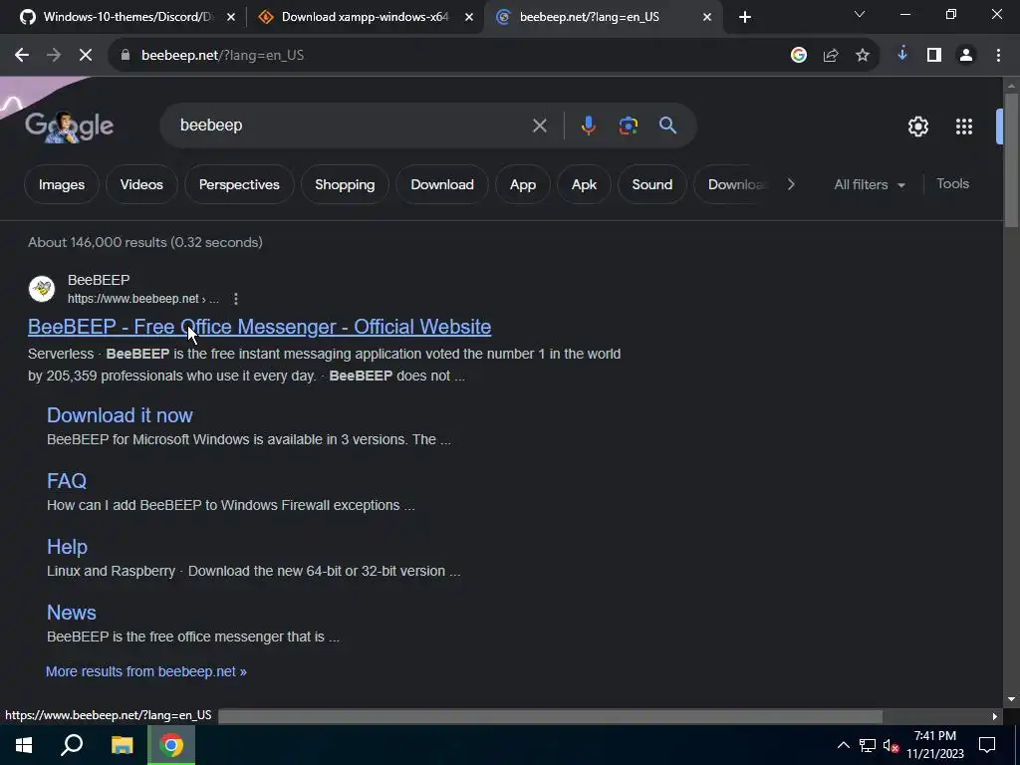Click the muted speaker tray icon

pyautogui.click(x=892, y=745)
